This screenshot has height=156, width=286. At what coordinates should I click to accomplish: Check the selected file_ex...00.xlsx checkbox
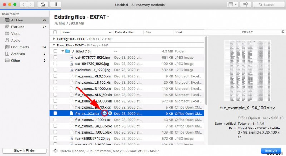pos(55,113)
